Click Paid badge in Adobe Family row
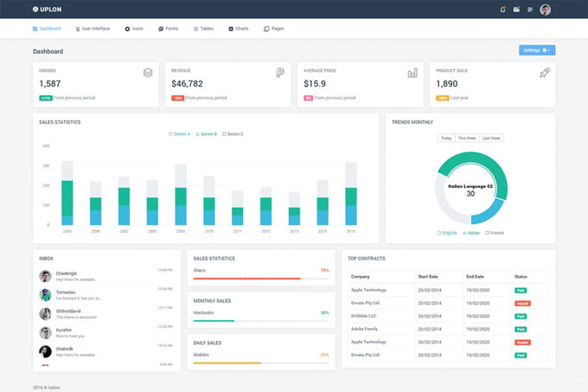 (x=521, y=330)
